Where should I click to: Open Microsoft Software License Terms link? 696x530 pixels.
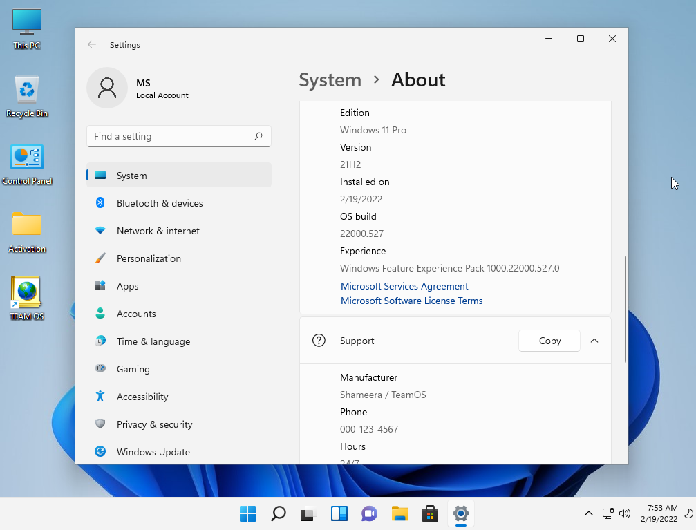(411, 301)
